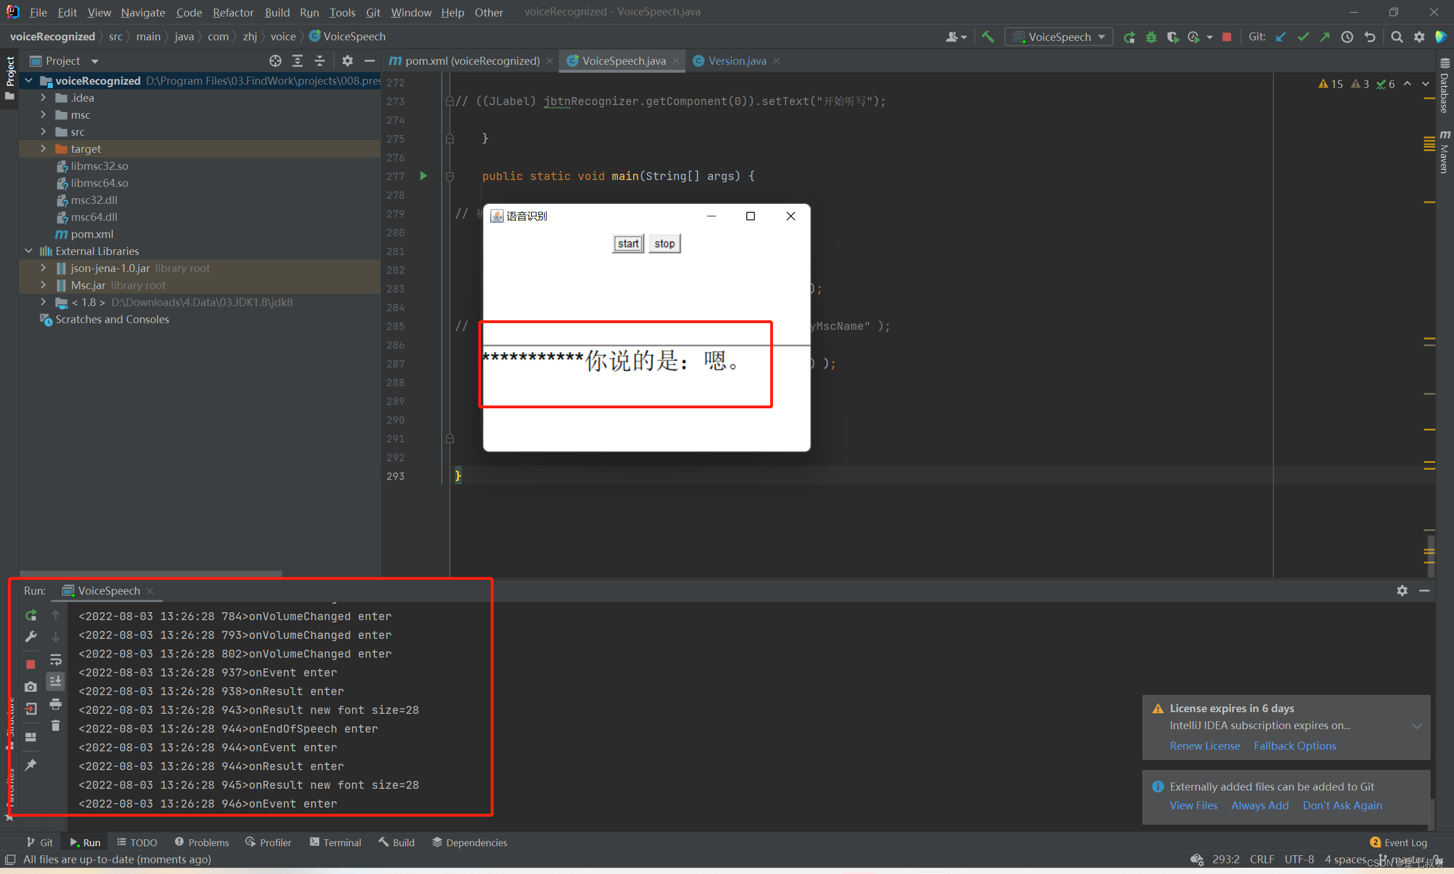
Task: Click the Git update project arrow
Action: [x=1280, y=36]
